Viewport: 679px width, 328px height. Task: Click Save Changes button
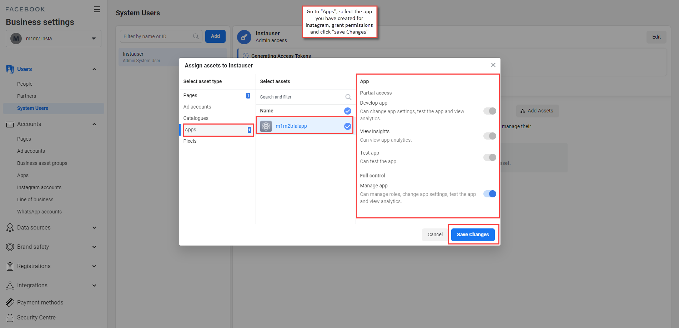tap(473, 234)
